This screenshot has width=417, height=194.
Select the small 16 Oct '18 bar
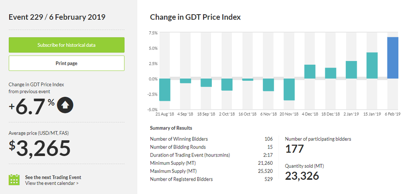tap(248, 80)
